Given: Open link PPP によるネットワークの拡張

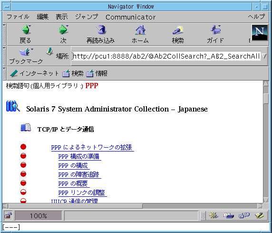Looking at the screenshot, I should click(92, 147).
